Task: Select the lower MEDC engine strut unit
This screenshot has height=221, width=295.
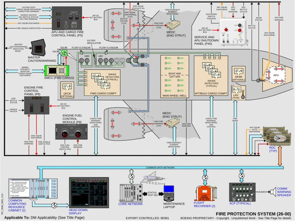Action: [173, 123]
